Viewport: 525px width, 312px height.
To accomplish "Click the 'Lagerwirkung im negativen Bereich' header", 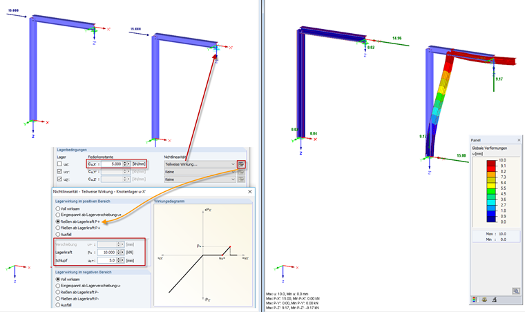I will (84, 272).
